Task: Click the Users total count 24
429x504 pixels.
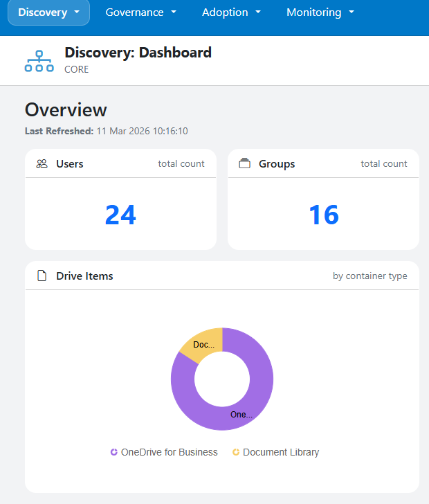Action: click(120, 215)
